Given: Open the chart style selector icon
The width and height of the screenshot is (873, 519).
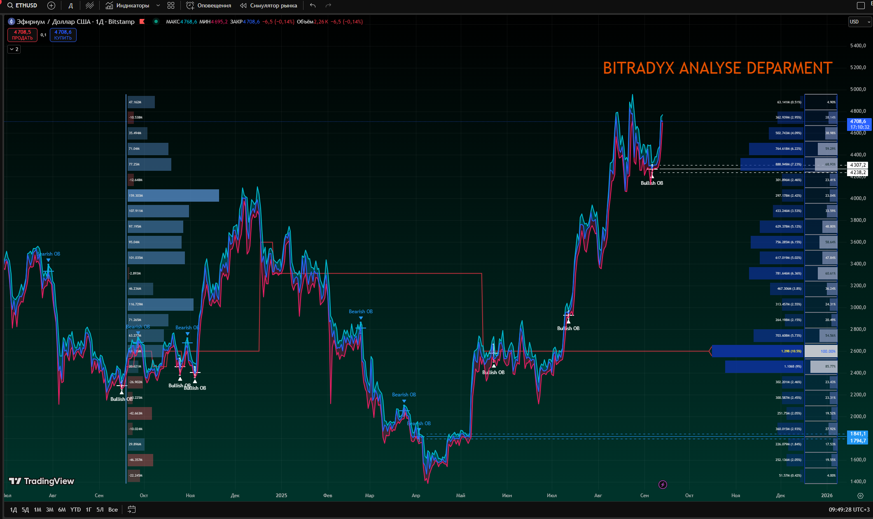Looking at the screenshot, I should click(x=90, y=5).
